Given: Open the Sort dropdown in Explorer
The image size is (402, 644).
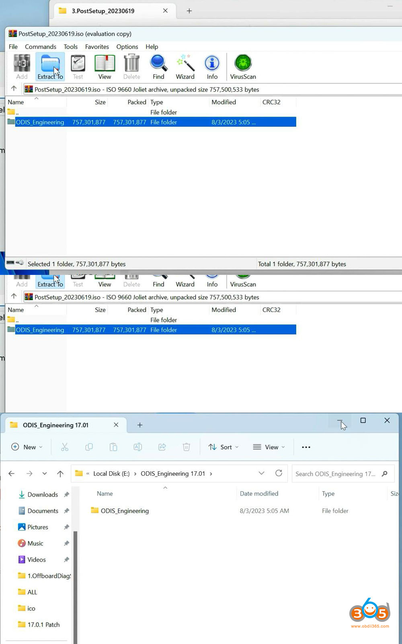Looking at the screenshot, I should [224, 447].
